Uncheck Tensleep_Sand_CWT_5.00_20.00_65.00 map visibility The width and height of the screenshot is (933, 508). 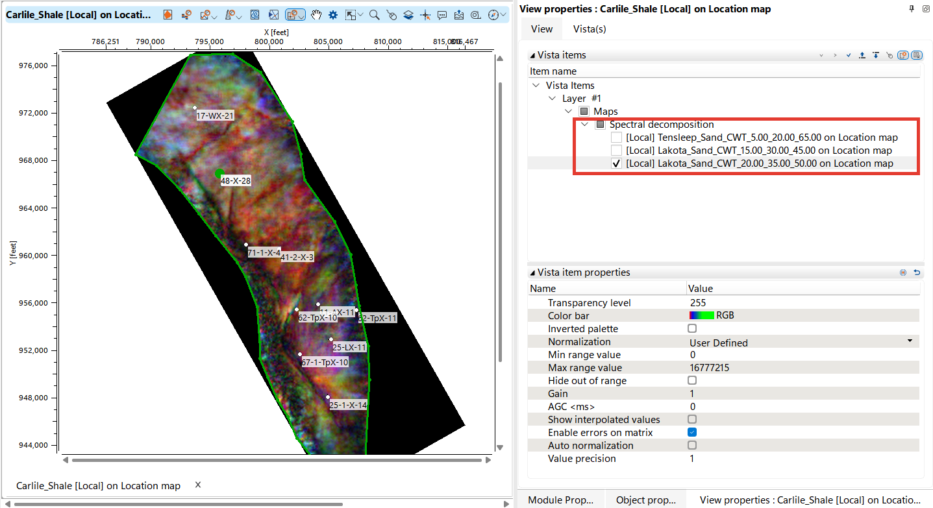point(616,137)
